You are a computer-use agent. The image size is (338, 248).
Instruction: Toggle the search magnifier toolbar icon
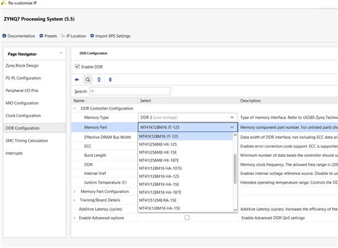pyautogui.click(x=88, y=80)
